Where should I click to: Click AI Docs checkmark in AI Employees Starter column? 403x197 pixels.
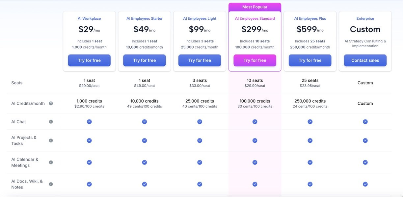[x=145, y=184]
